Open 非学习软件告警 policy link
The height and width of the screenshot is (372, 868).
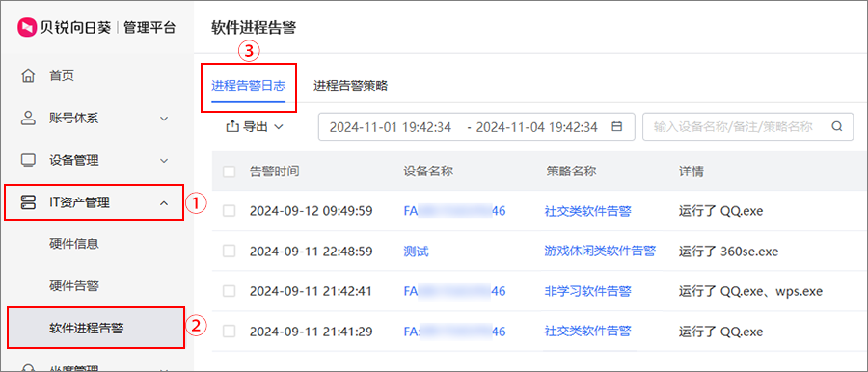587,291
